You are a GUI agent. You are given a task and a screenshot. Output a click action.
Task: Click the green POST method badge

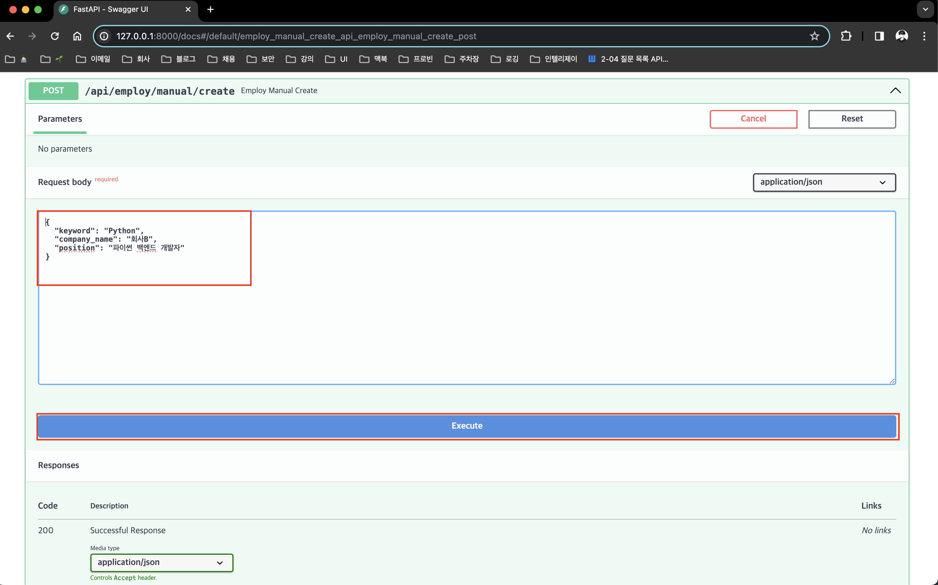click(53, 91)
